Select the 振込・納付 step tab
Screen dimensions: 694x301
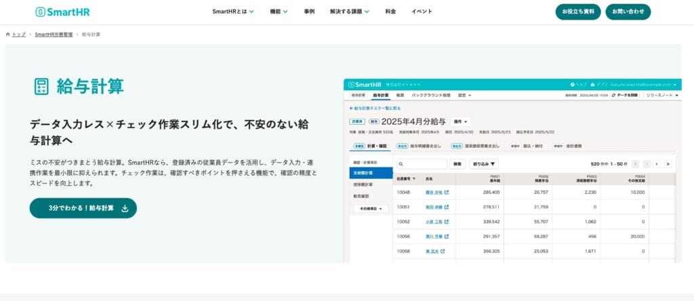(526, 146)
